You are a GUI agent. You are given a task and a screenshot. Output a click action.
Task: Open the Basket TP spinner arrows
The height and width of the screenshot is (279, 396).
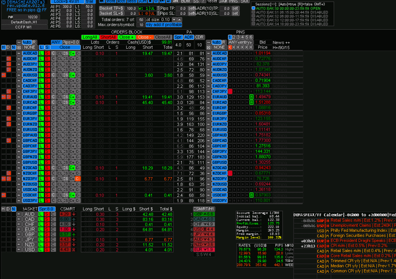pos(158,8)
